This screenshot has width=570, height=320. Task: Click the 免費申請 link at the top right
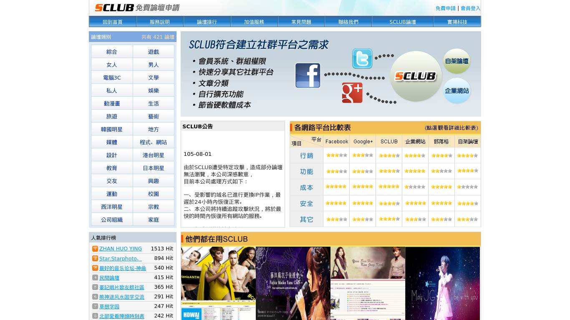(446, 8)
